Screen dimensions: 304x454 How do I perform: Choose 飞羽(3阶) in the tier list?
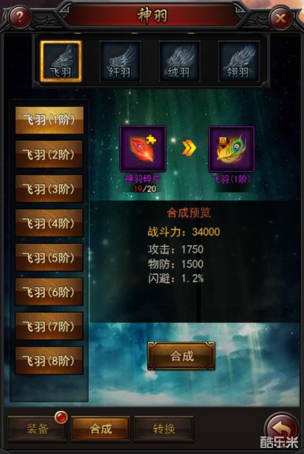pyautogui.click(x=49, y=189)
